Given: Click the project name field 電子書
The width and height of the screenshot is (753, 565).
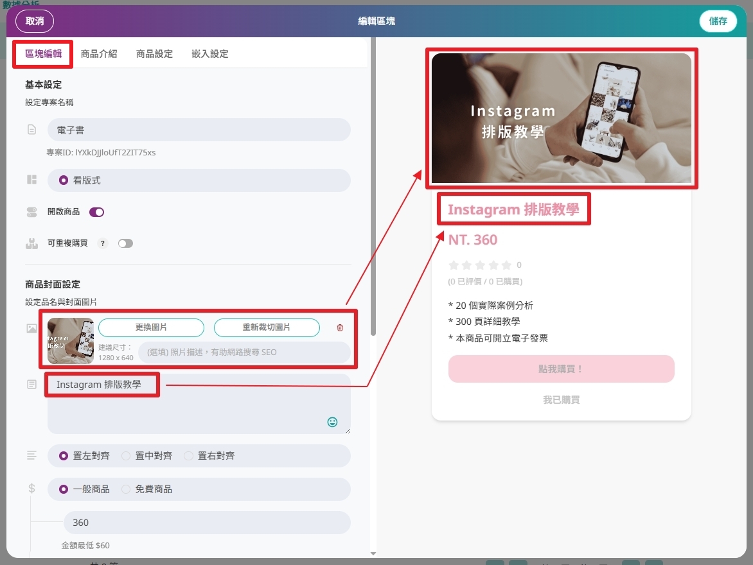Looking at the screenshot, I should point(199,130).
